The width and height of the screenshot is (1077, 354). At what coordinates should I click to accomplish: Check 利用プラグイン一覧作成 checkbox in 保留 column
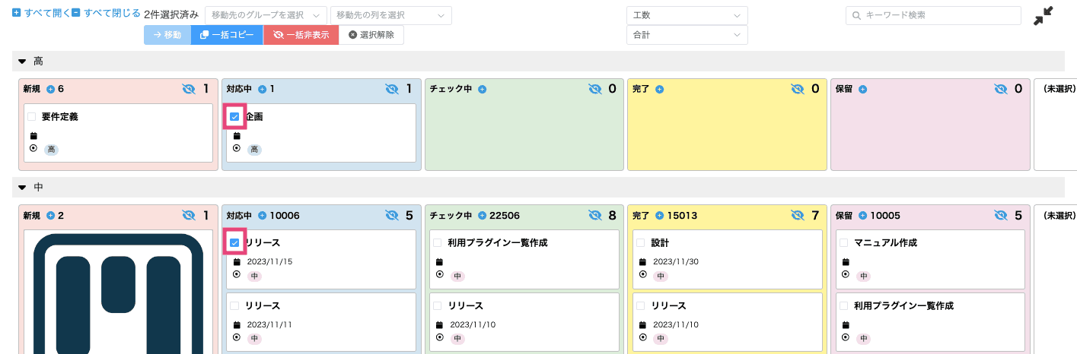point(843,305)
